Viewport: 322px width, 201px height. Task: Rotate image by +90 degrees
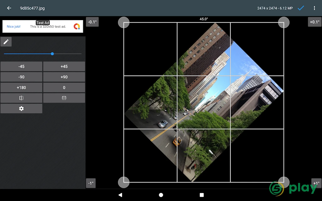coord(64,77)
